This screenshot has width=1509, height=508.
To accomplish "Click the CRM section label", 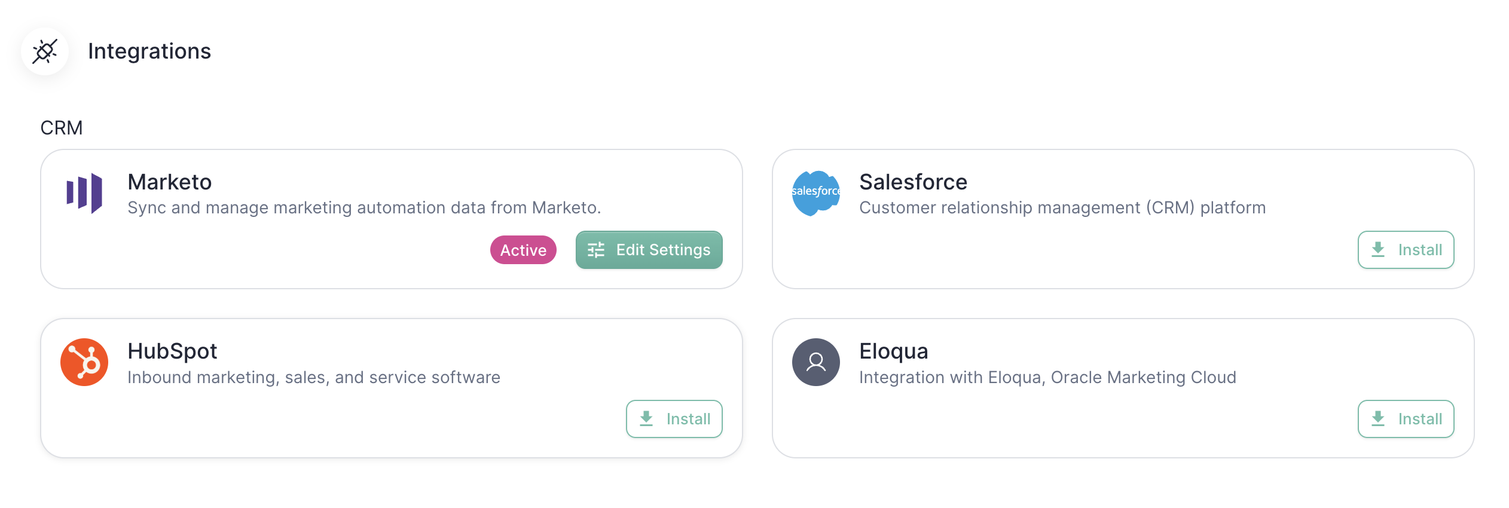I will (x=62, y=128).
